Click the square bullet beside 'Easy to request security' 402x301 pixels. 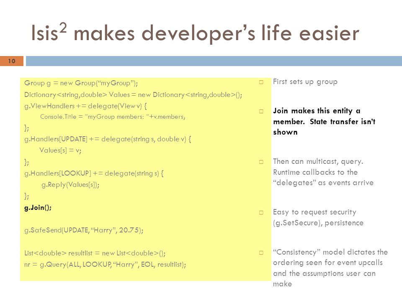261,212
